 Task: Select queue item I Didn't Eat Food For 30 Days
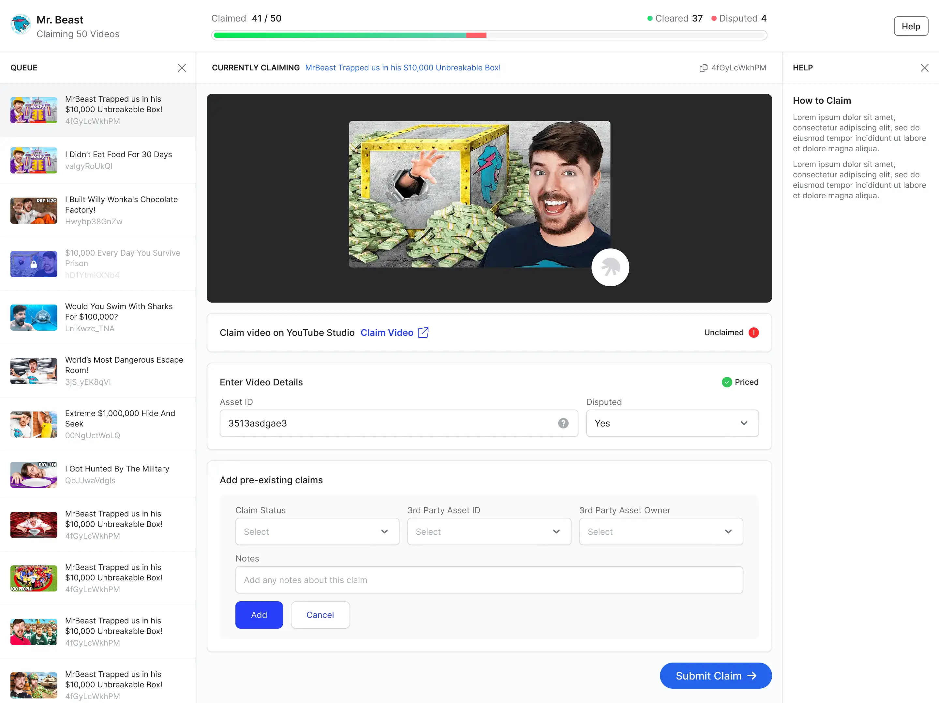coord(97,160)
